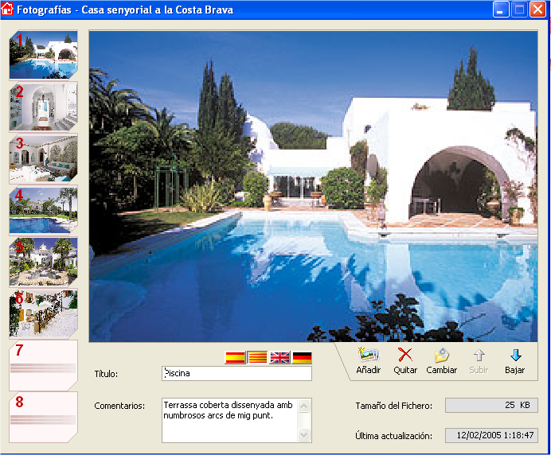Viewport: 551px width, 455px height.
Task: Select the Catalan flag language
Action: [x=257, y=357]
